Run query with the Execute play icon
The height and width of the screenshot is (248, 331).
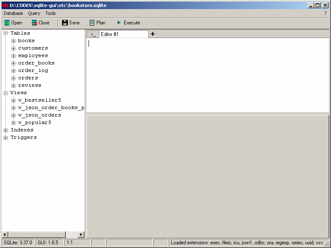point(119,23)
